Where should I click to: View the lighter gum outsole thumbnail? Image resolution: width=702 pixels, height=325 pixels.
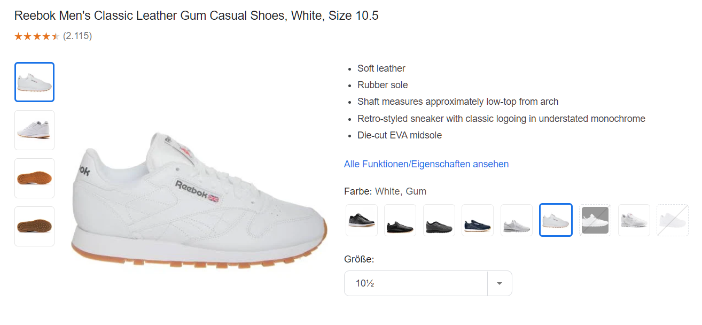click(x=34, y=178)
